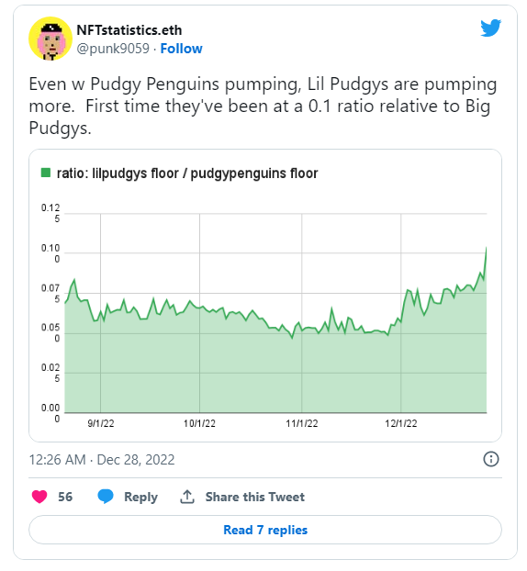
Task: Open the lilpudgys ratio chart image
Action: coord(265,296)
